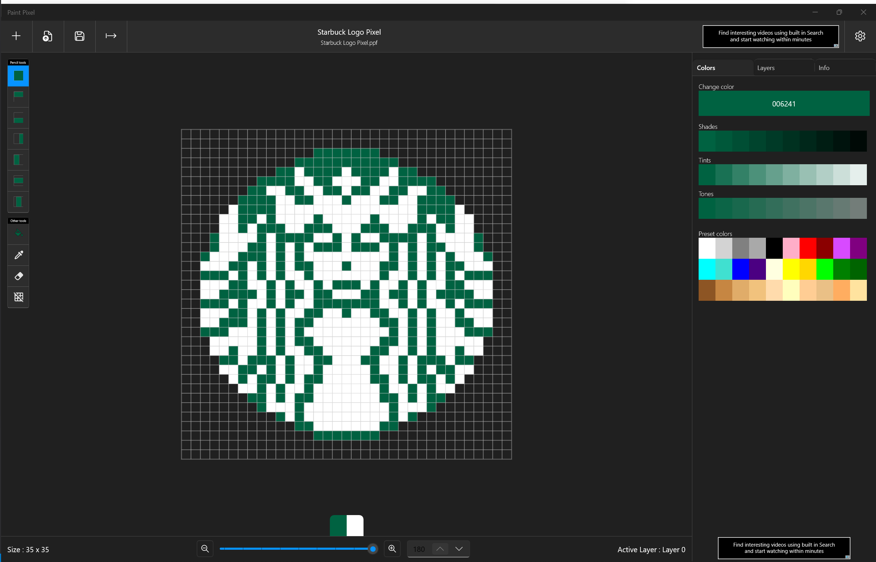Image resolution: width=876 pixels, height=562 pixels.
Task: Switch to the Info tab
Action: pyautogui.click(x=824, y=68)
